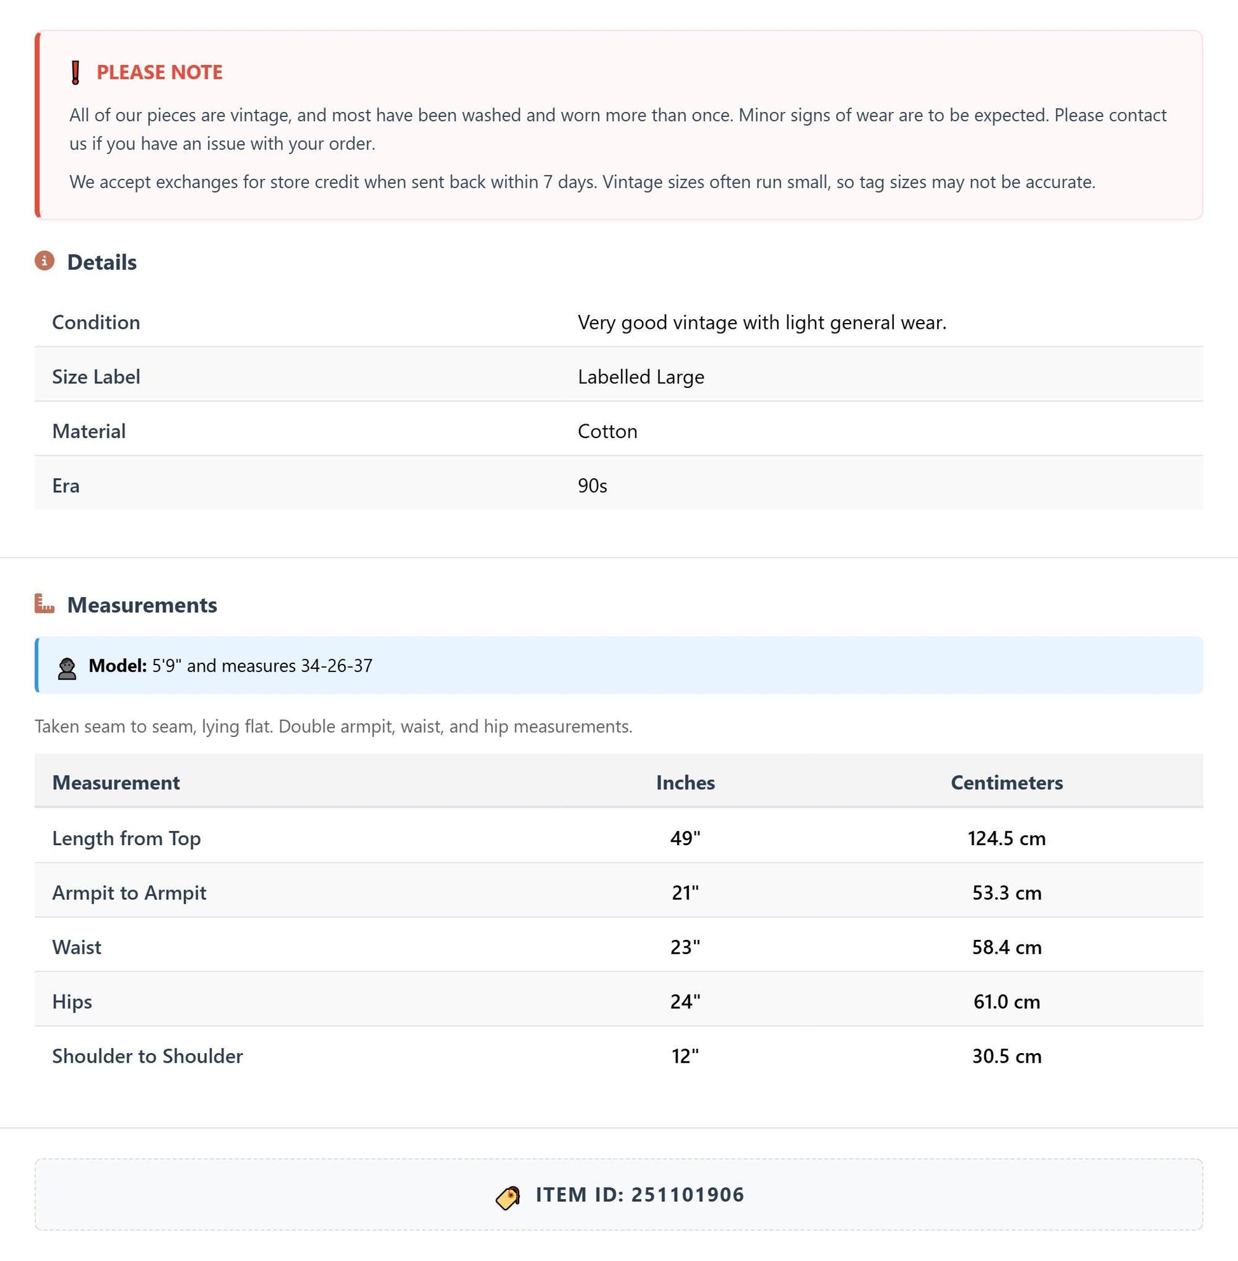Click the ruler icon beside Measurements
The image size is (1238, 1261).
pyautogui.click(x=45, y=604)
